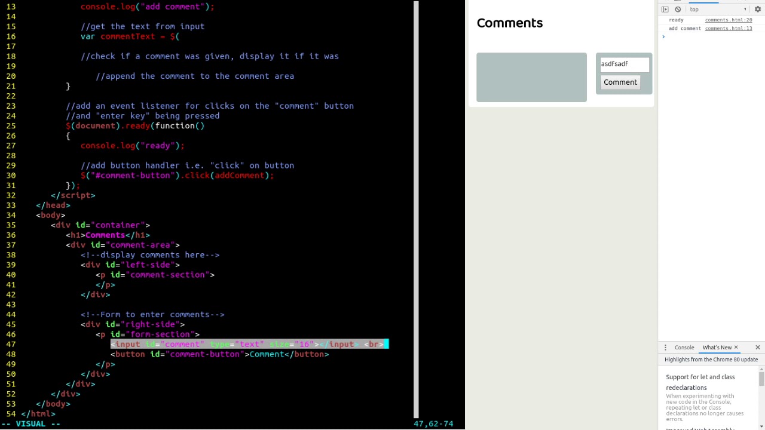
Task: Click '<div id="container">' on line 35
Action: [x=100, y=225]
